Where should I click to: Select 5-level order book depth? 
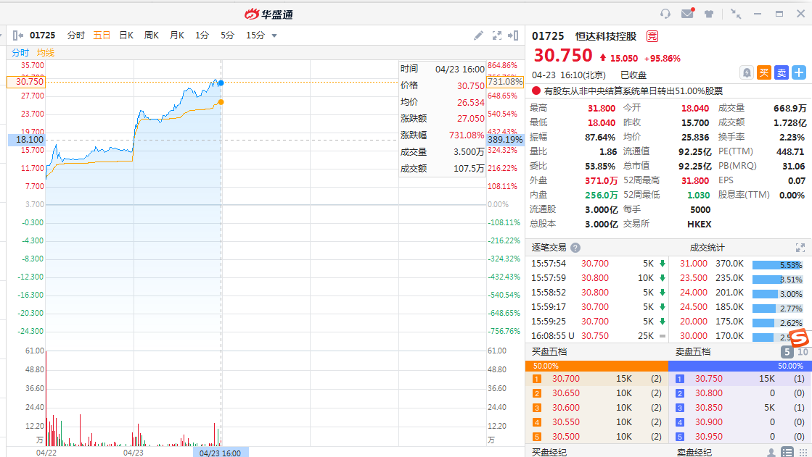pos(787,352)
